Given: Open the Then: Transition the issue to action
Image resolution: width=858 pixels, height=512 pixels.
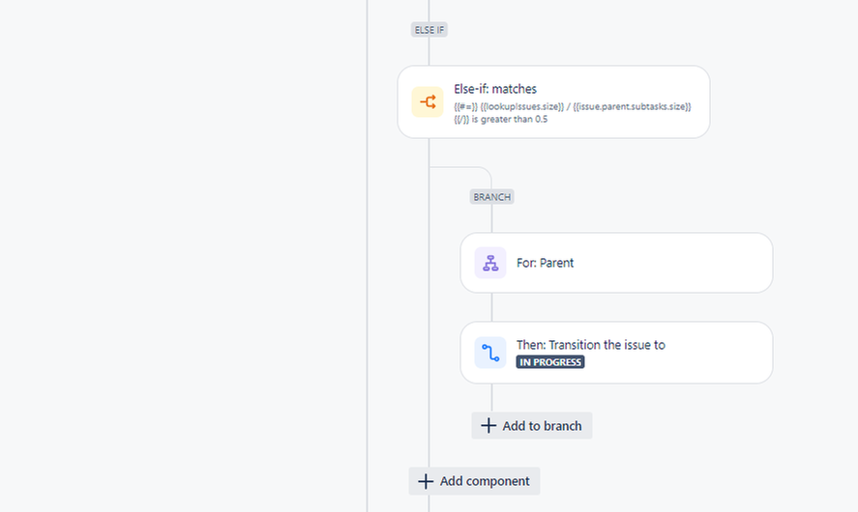Looking at the screenshot, I should click(x=591, y=345).
